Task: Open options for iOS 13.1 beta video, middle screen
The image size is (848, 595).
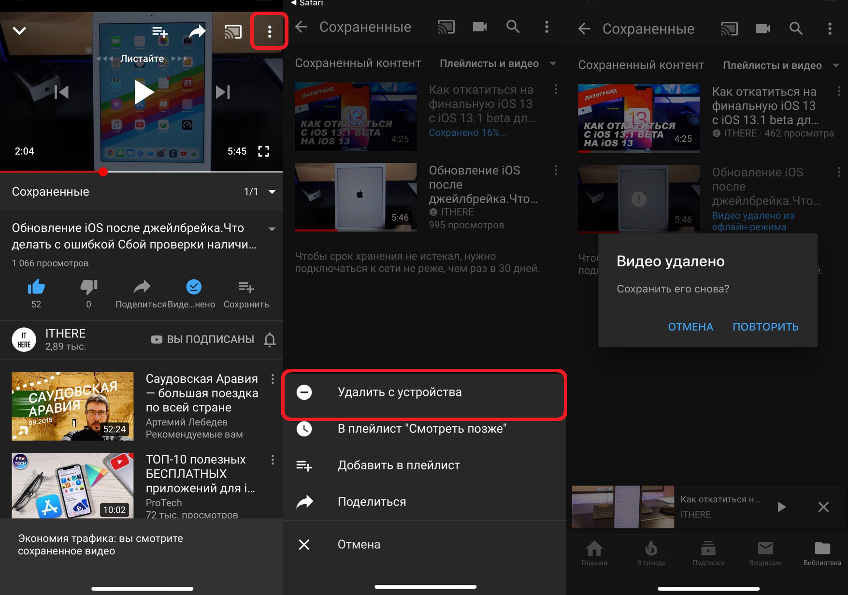Action: click(x=556, y=89)
